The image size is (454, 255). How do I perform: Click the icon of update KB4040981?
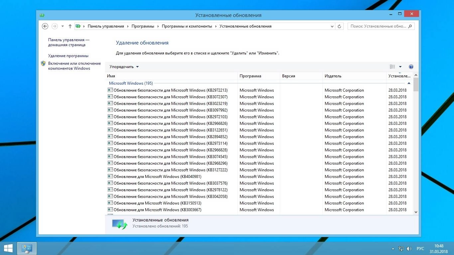click(110, 176)
